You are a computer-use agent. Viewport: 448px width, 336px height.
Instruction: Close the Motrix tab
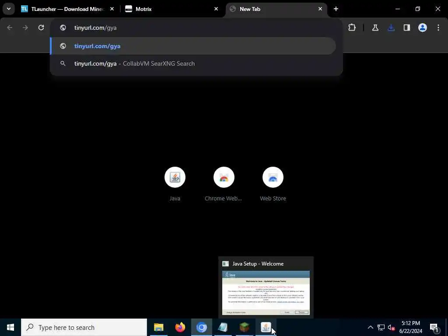(216, 9)
